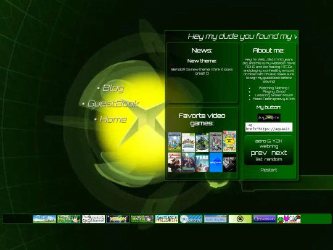
Task: Click the 'Playing: Gmod' line
Action: [274, 91]
